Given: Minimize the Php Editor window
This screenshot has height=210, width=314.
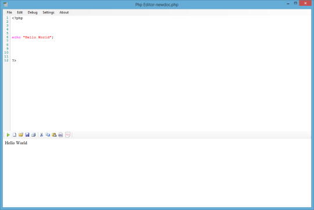Looking at the screenshot, I should [x=288, y=3].
